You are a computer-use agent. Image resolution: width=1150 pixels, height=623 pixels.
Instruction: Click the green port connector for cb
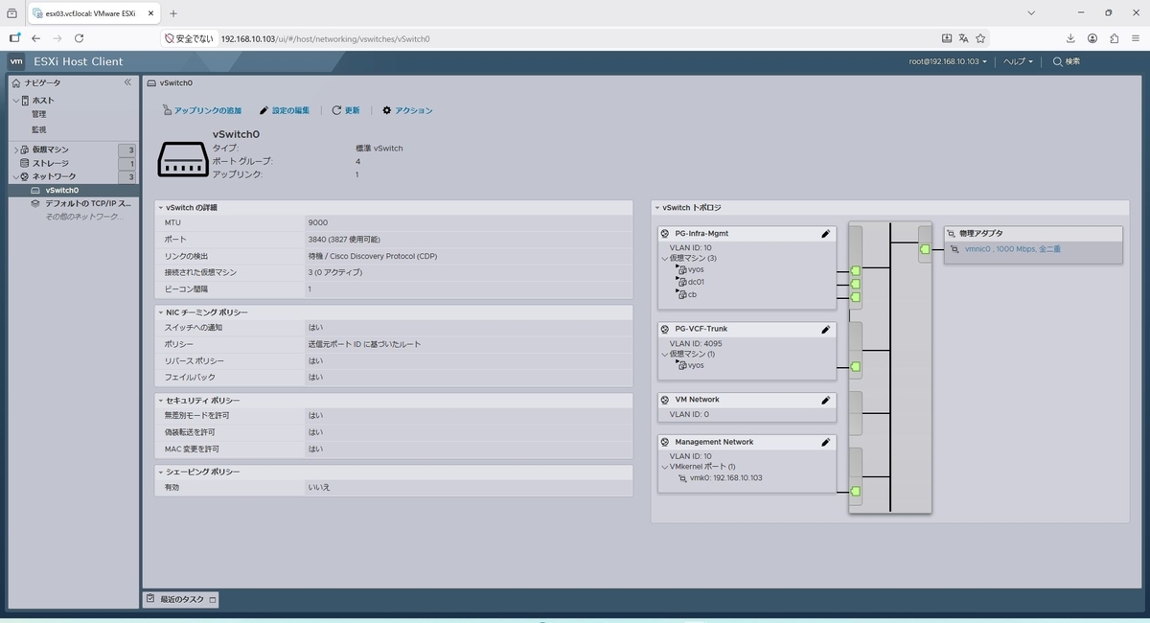click(x=855, y=296)
